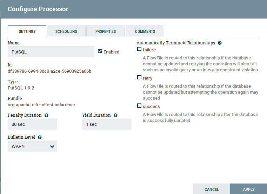
Task: Select the Type value PutSQL 1.9.2
Action: coord(21,88)
